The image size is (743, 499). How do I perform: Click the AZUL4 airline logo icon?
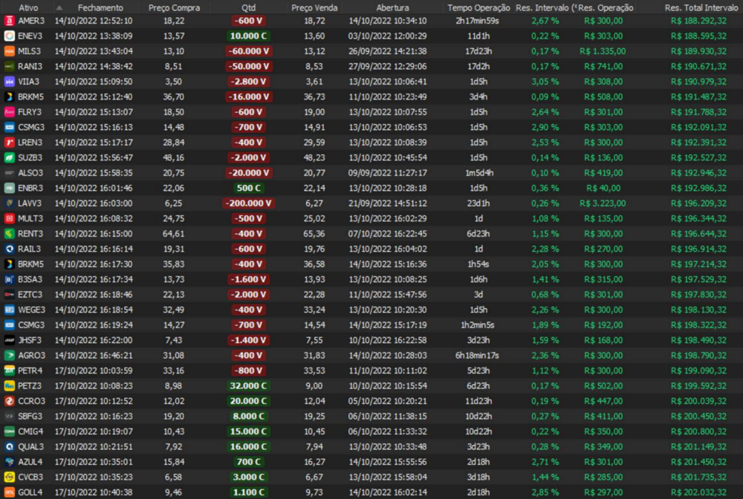[x=9, y=462]
